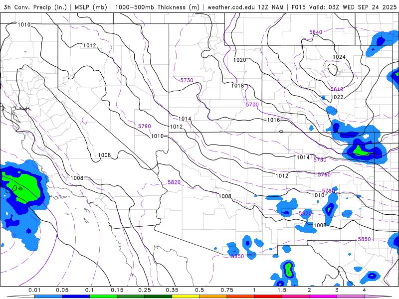
Task: Click the dark blue 0.05 legend swatch
Action: (76, 297)
